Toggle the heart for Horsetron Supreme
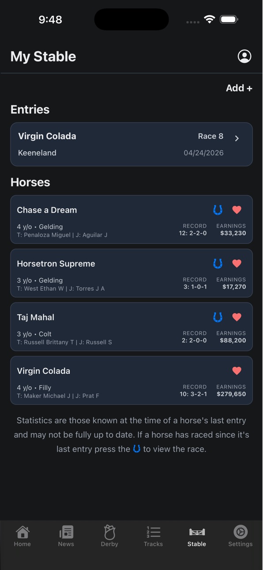 click(x=237, y=264)
